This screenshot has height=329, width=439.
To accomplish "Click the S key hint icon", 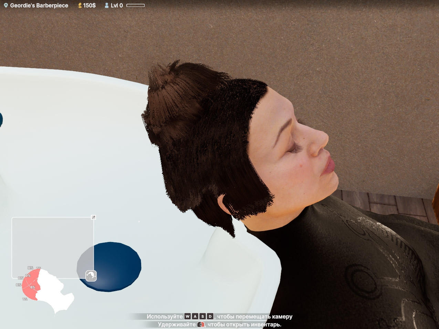I will (x=203, y=317).
